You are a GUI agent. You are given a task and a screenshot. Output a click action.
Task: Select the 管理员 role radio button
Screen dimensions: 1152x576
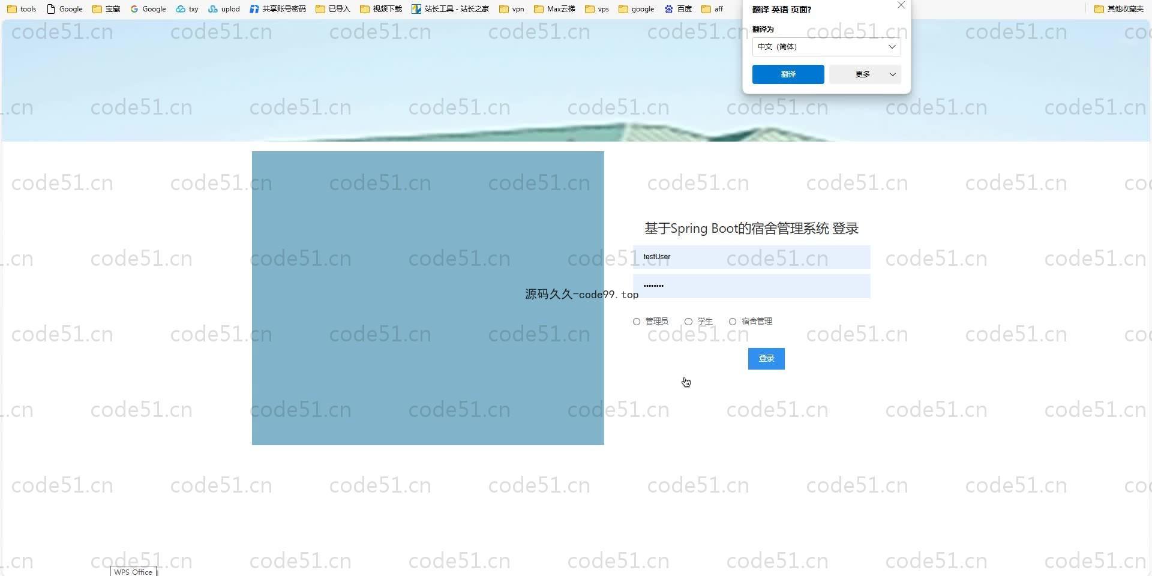[x=637, y=322]
